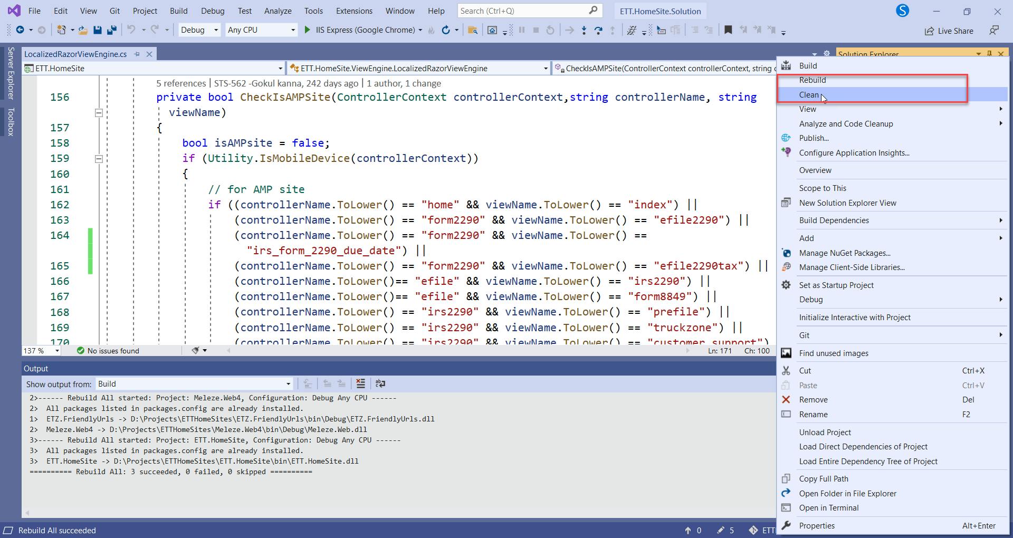The width and height of the screenshot is (1013, 538).
Task: Click the Find in Files folder icon
Action: [x=473, y=30]
